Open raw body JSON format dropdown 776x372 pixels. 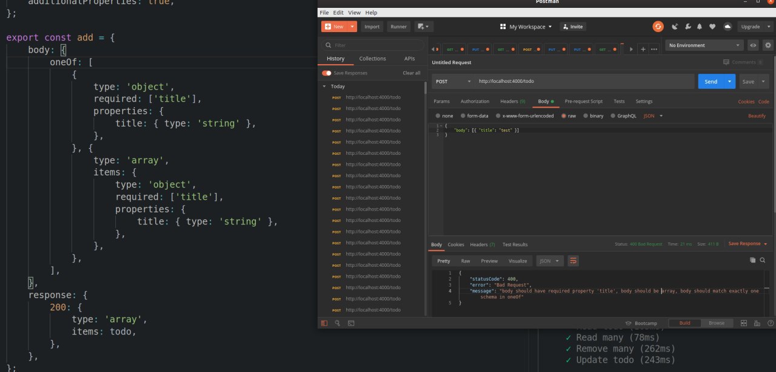click(x=653, y=116)
